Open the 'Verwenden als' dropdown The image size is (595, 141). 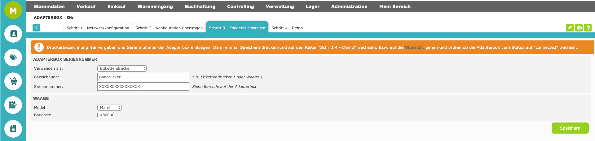[x=122, y=68]
